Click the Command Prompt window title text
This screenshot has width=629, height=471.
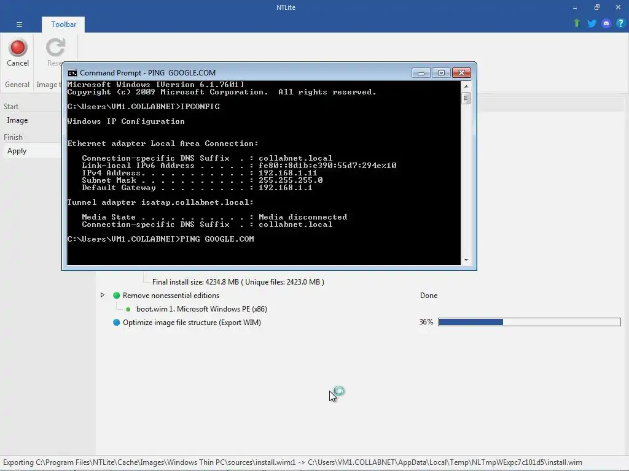[x=147, y=73]
